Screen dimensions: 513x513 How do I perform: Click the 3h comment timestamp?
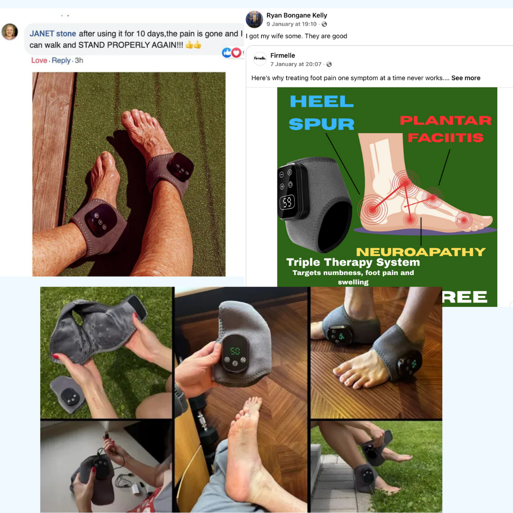[79, 60]
